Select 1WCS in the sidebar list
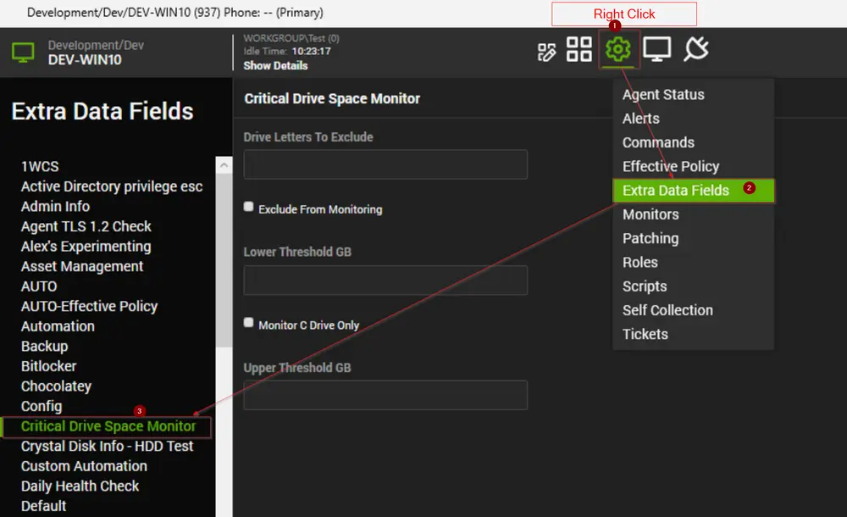 coord(40,167)
